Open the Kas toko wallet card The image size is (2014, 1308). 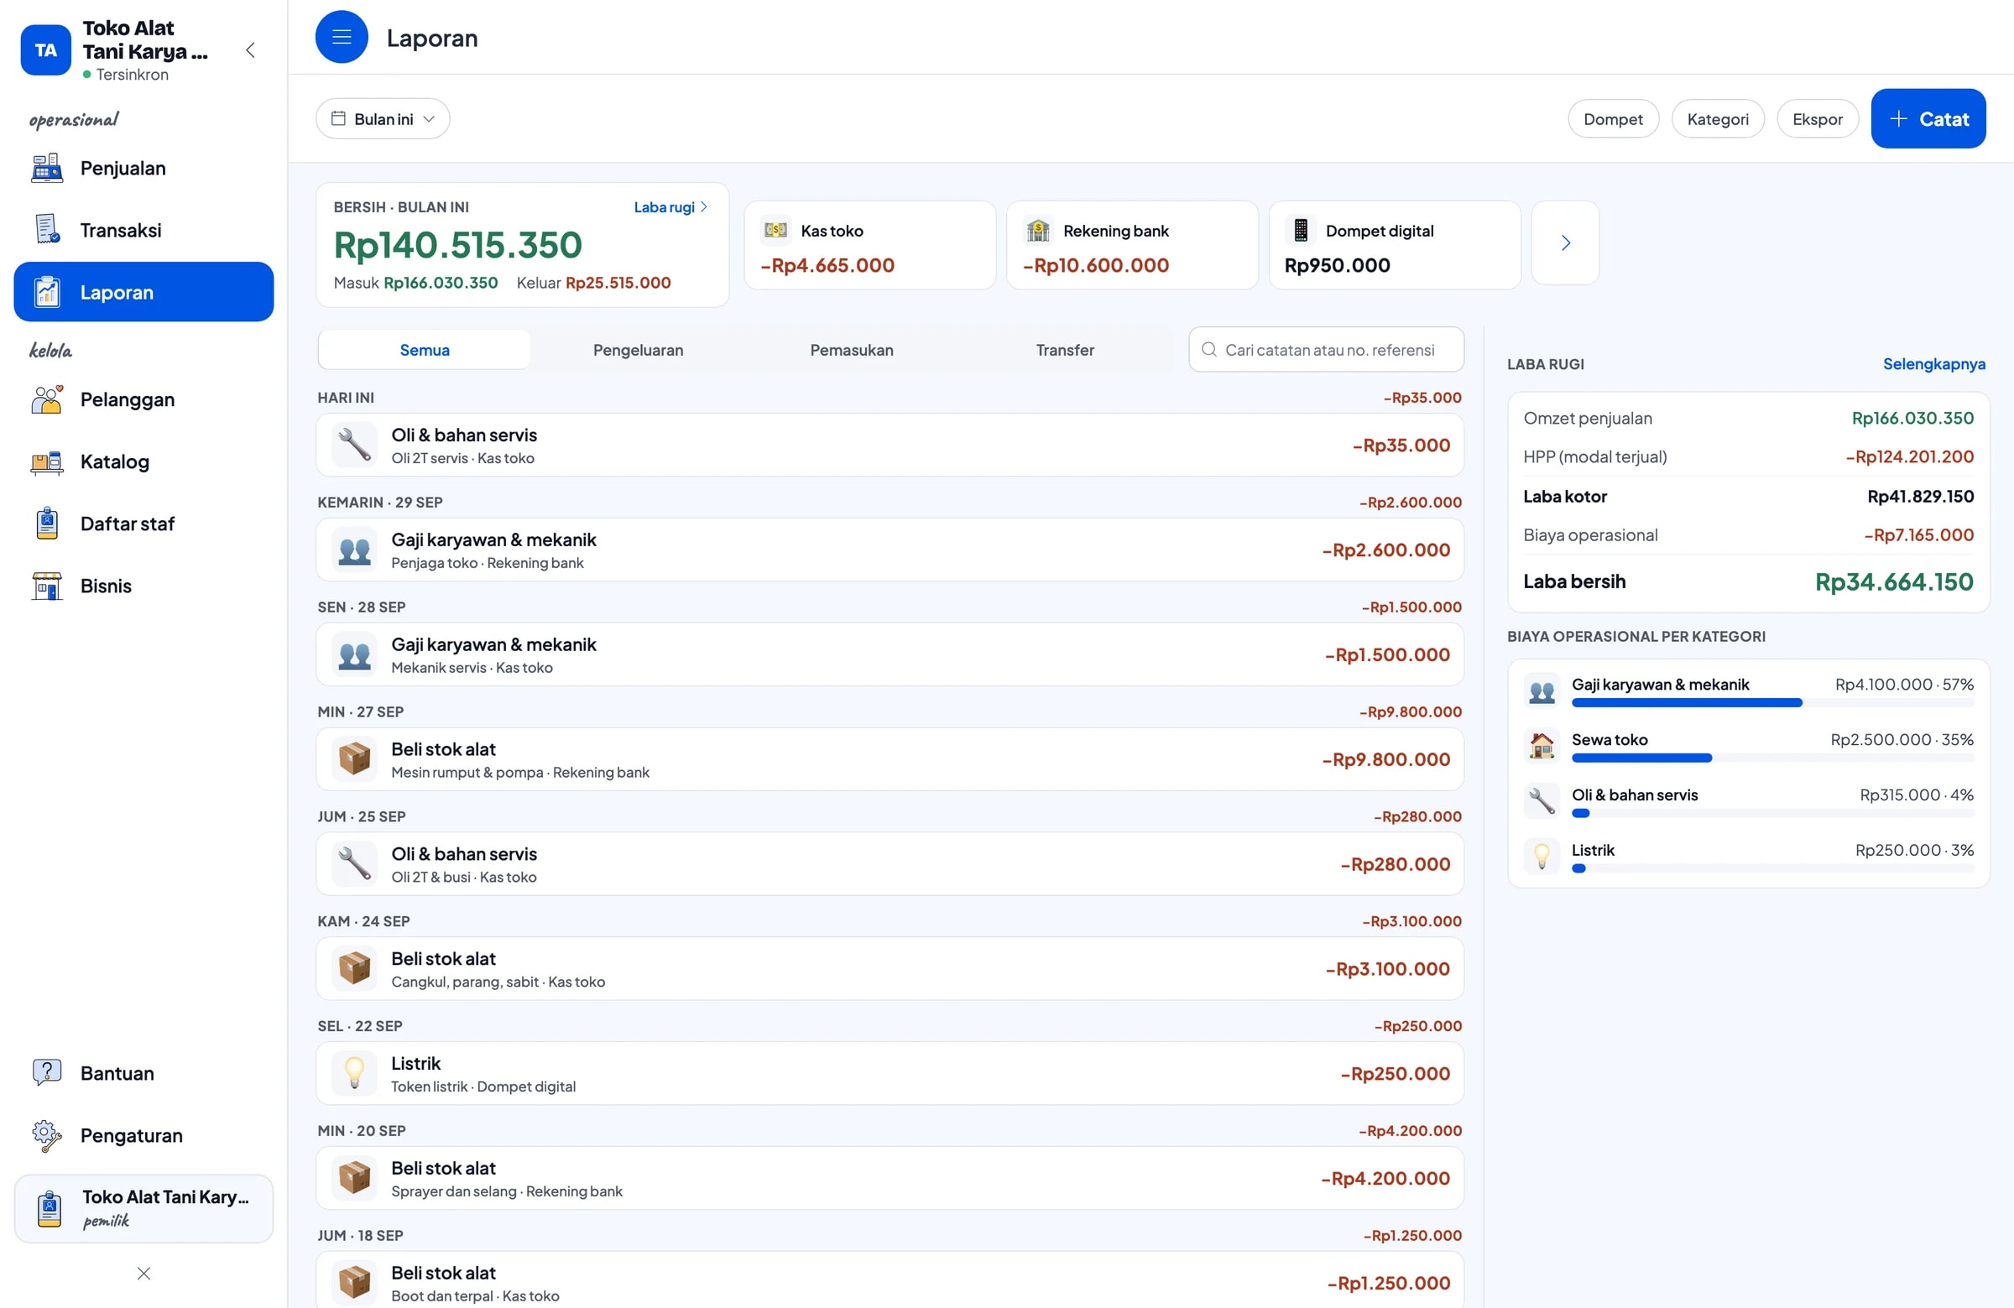tap(870, 245)
